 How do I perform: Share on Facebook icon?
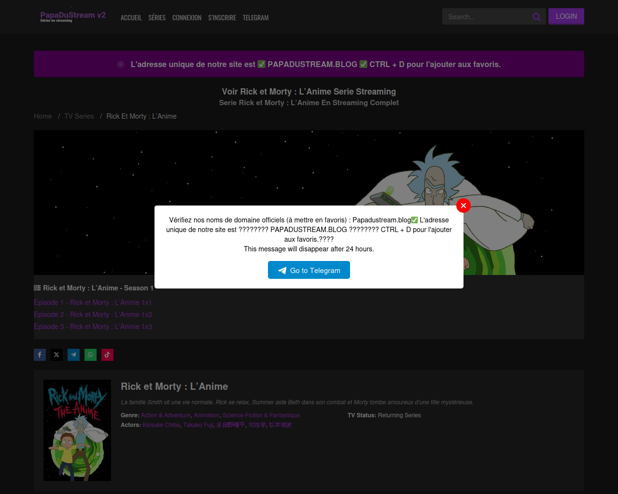(40, 355)
